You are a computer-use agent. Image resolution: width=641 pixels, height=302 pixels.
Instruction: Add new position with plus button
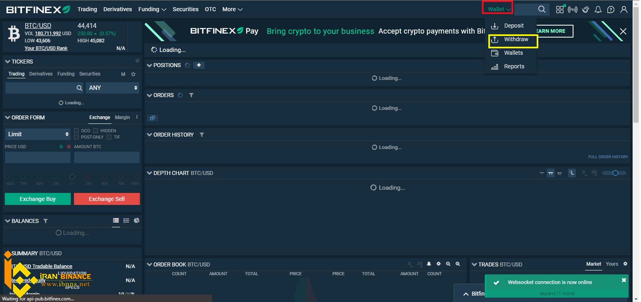coord(199,65)
